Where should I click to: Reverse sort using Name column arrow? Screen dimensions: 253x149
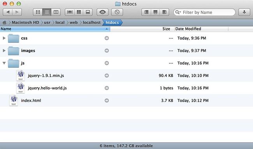(107, 29)
